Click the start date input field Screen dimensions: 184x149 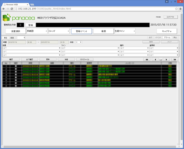tap(17, 42)
